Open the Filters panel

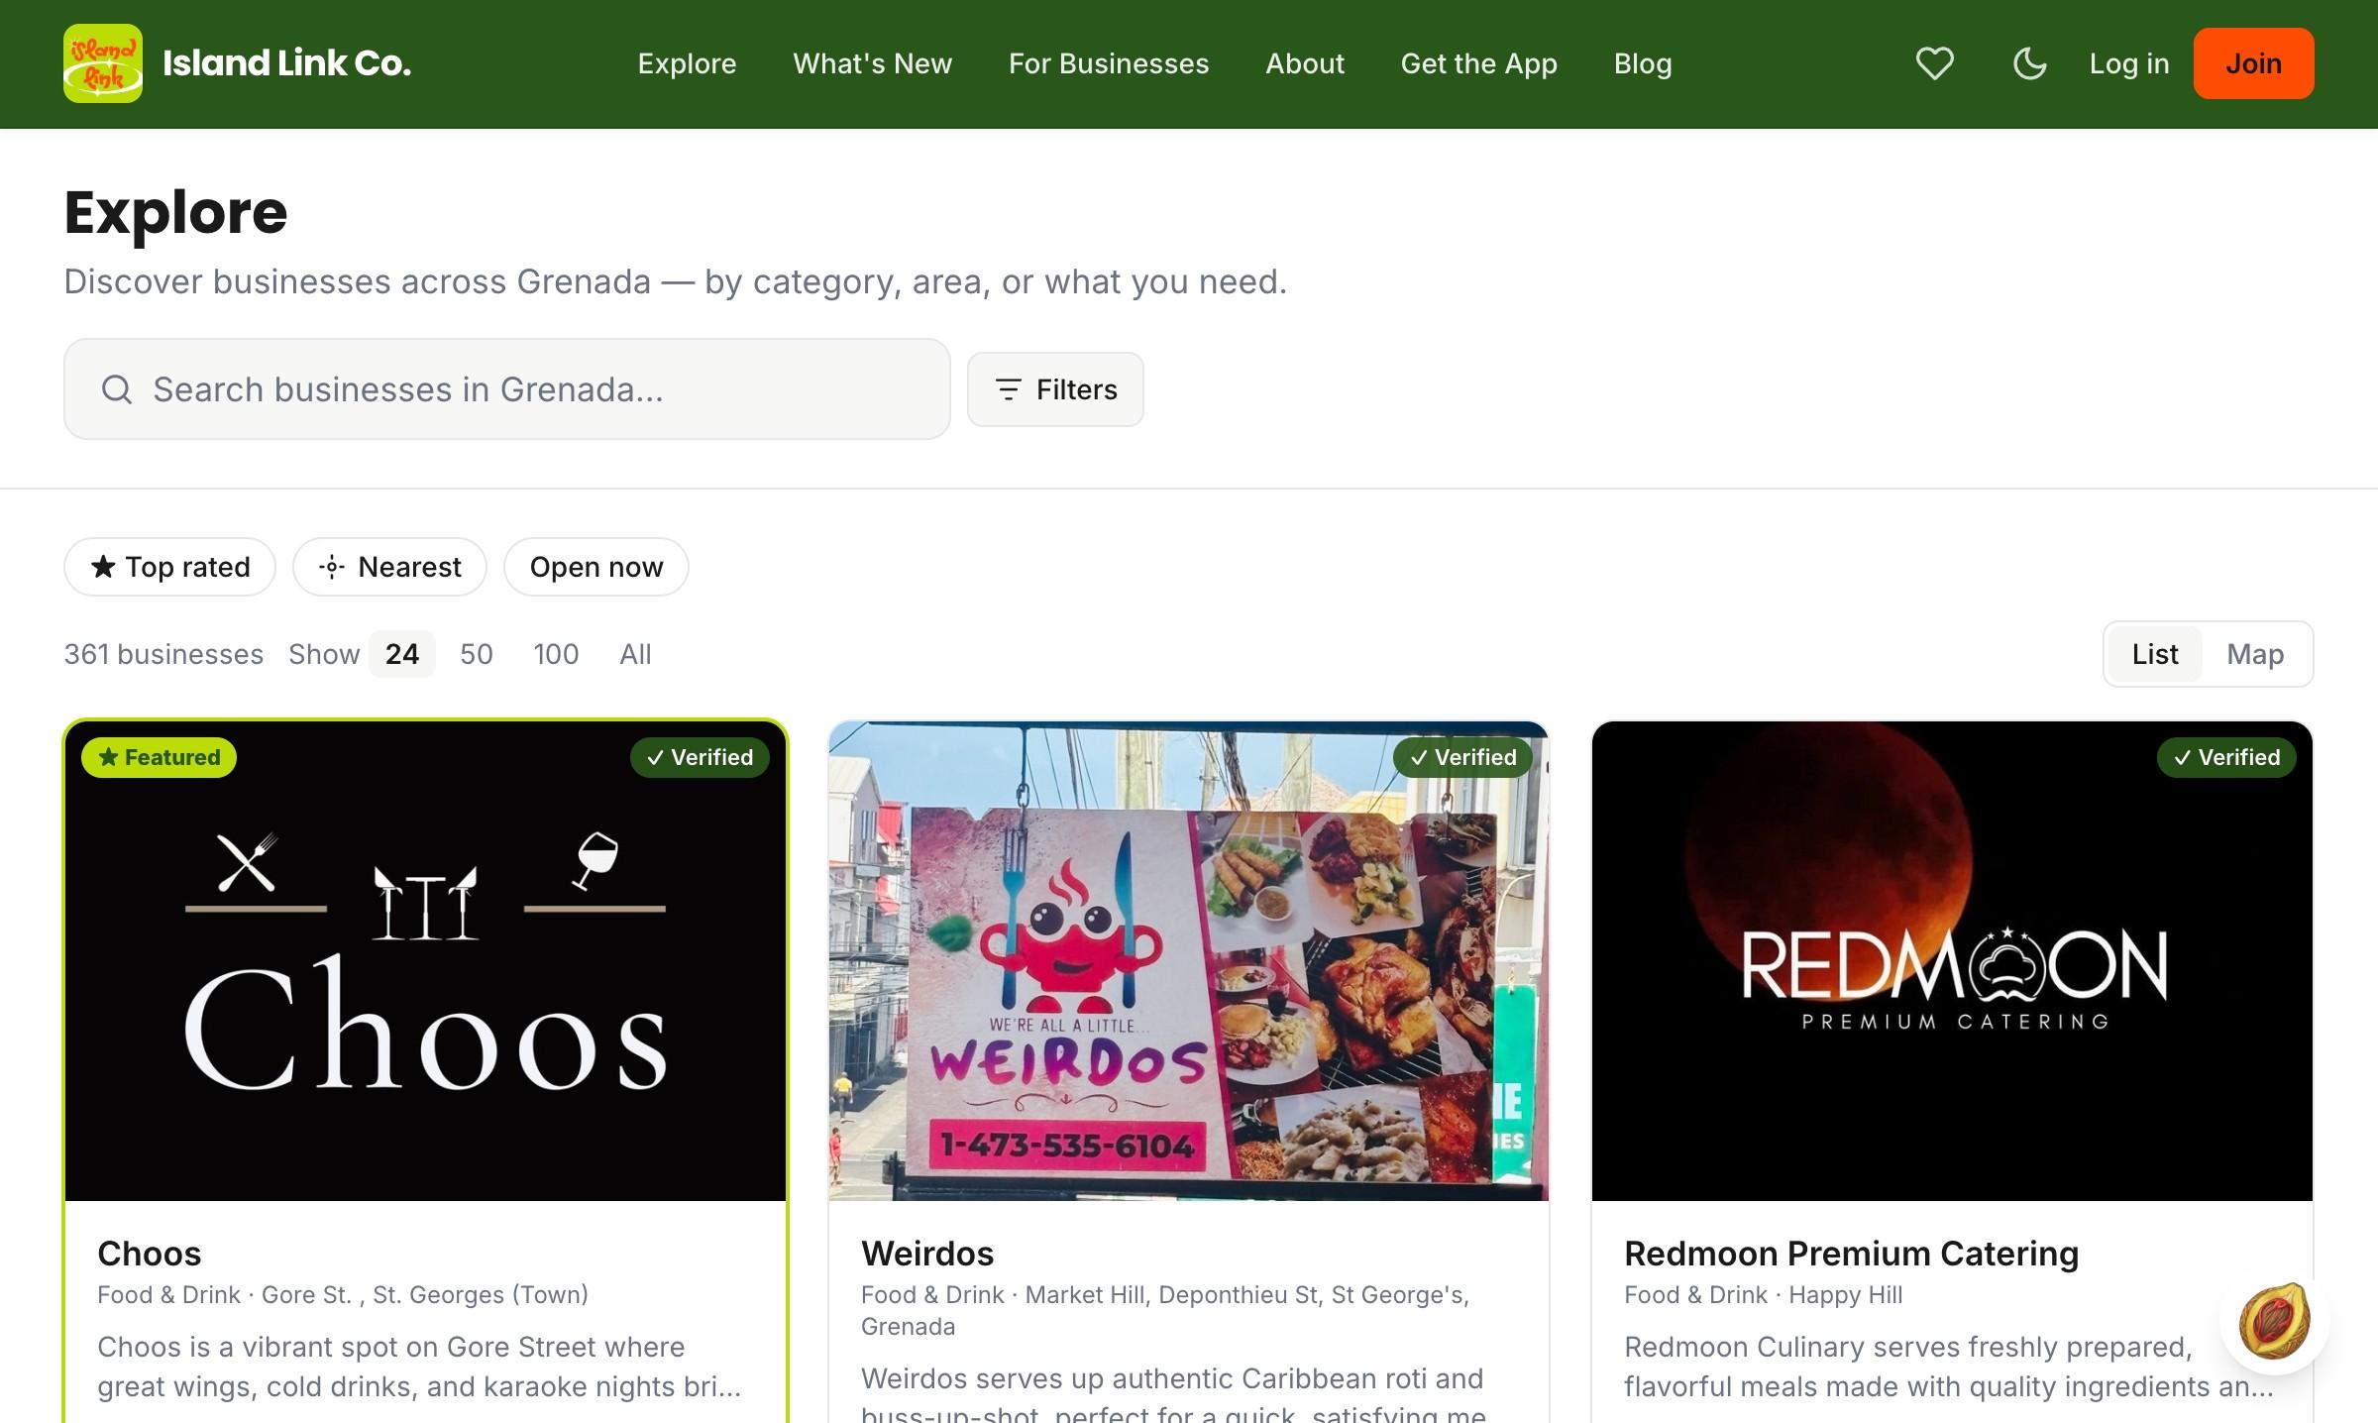pos(1055,389)
